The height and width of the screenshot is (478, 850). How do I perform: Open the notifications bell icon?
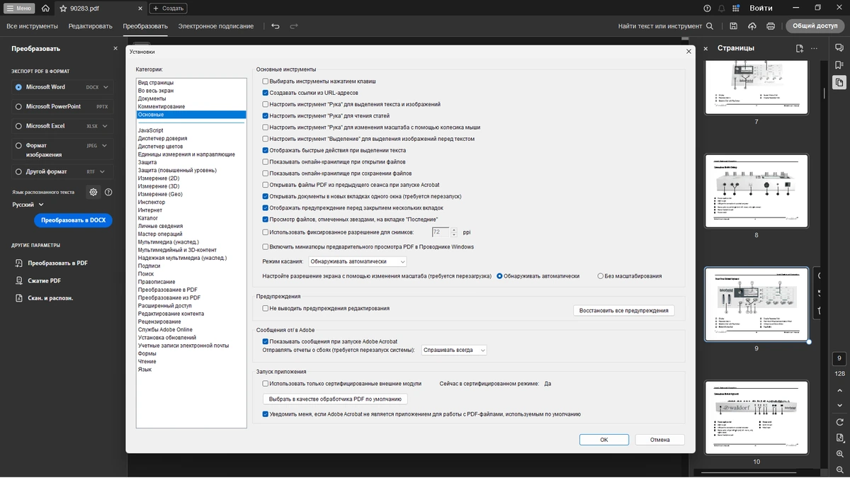tap(722, 8)
